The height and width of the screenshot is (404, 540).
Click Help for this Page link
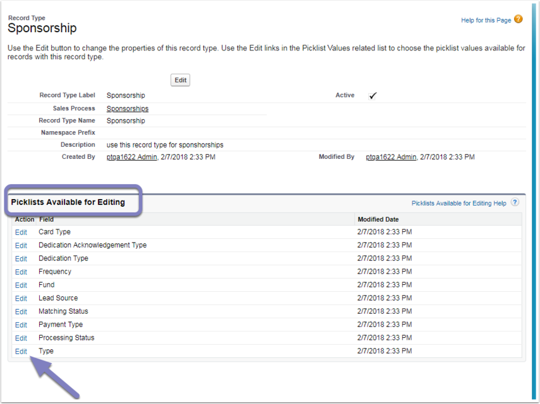click(486, 20)
